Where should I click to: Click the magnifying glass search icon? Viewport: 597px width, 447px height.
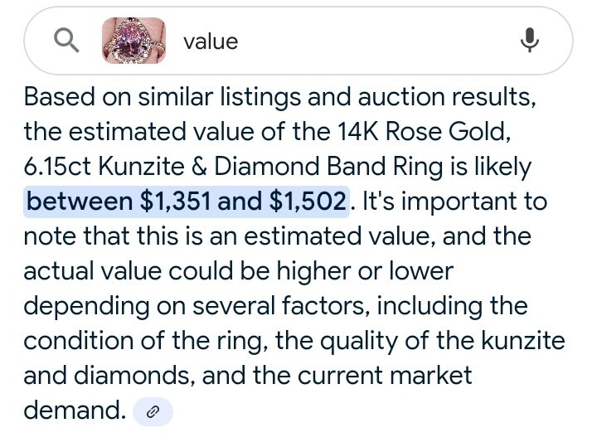click(66, 41)
